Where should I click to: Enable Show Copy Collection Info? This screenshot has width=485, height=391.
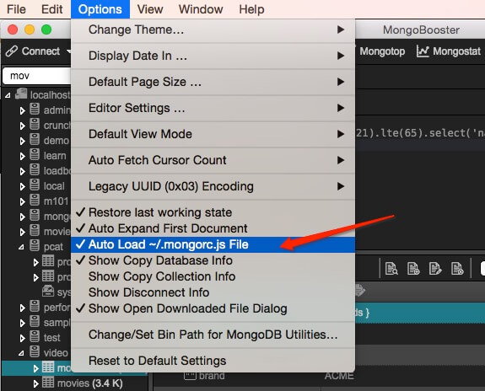(x=213, y=276)
